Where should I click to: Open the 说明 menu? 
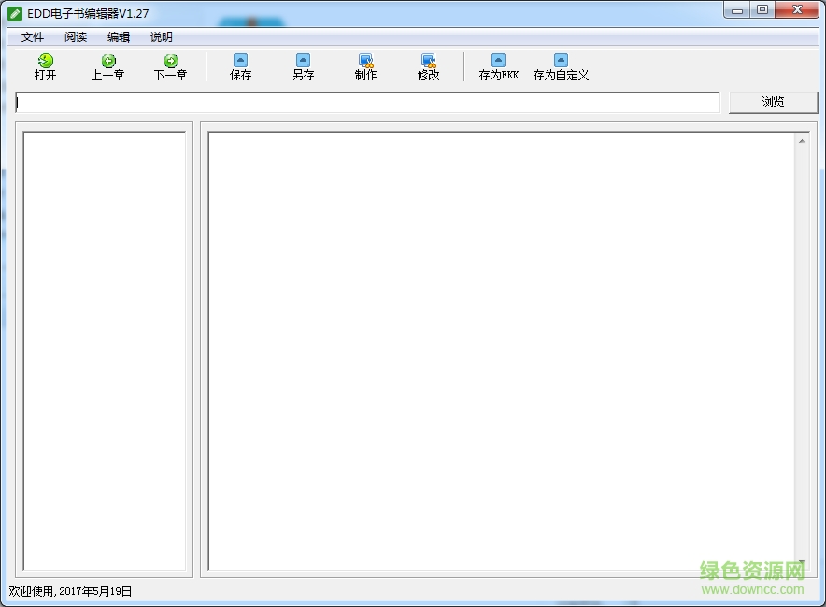(162, 36)
